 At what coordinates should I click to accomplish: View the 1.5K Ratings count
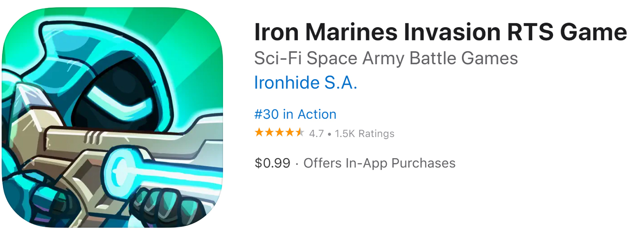click(x=364, y=134)
